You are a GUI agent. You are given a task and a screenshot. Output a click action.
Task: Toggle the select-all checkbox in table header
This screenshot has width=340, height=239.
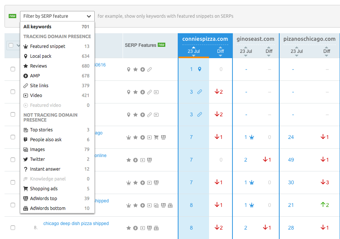(x=11, y=45)
